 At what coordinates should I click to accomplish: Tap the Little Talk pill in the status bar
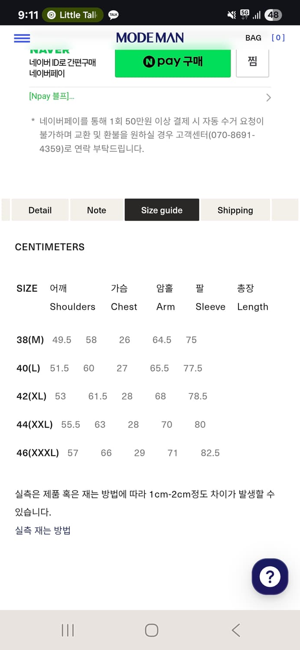(x=72, y=14)
